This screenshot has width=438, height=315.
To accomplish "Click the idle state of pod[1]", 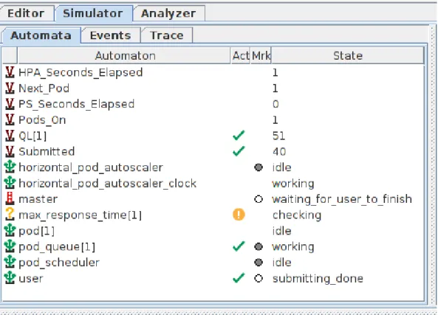I will (x=282, y=231).
